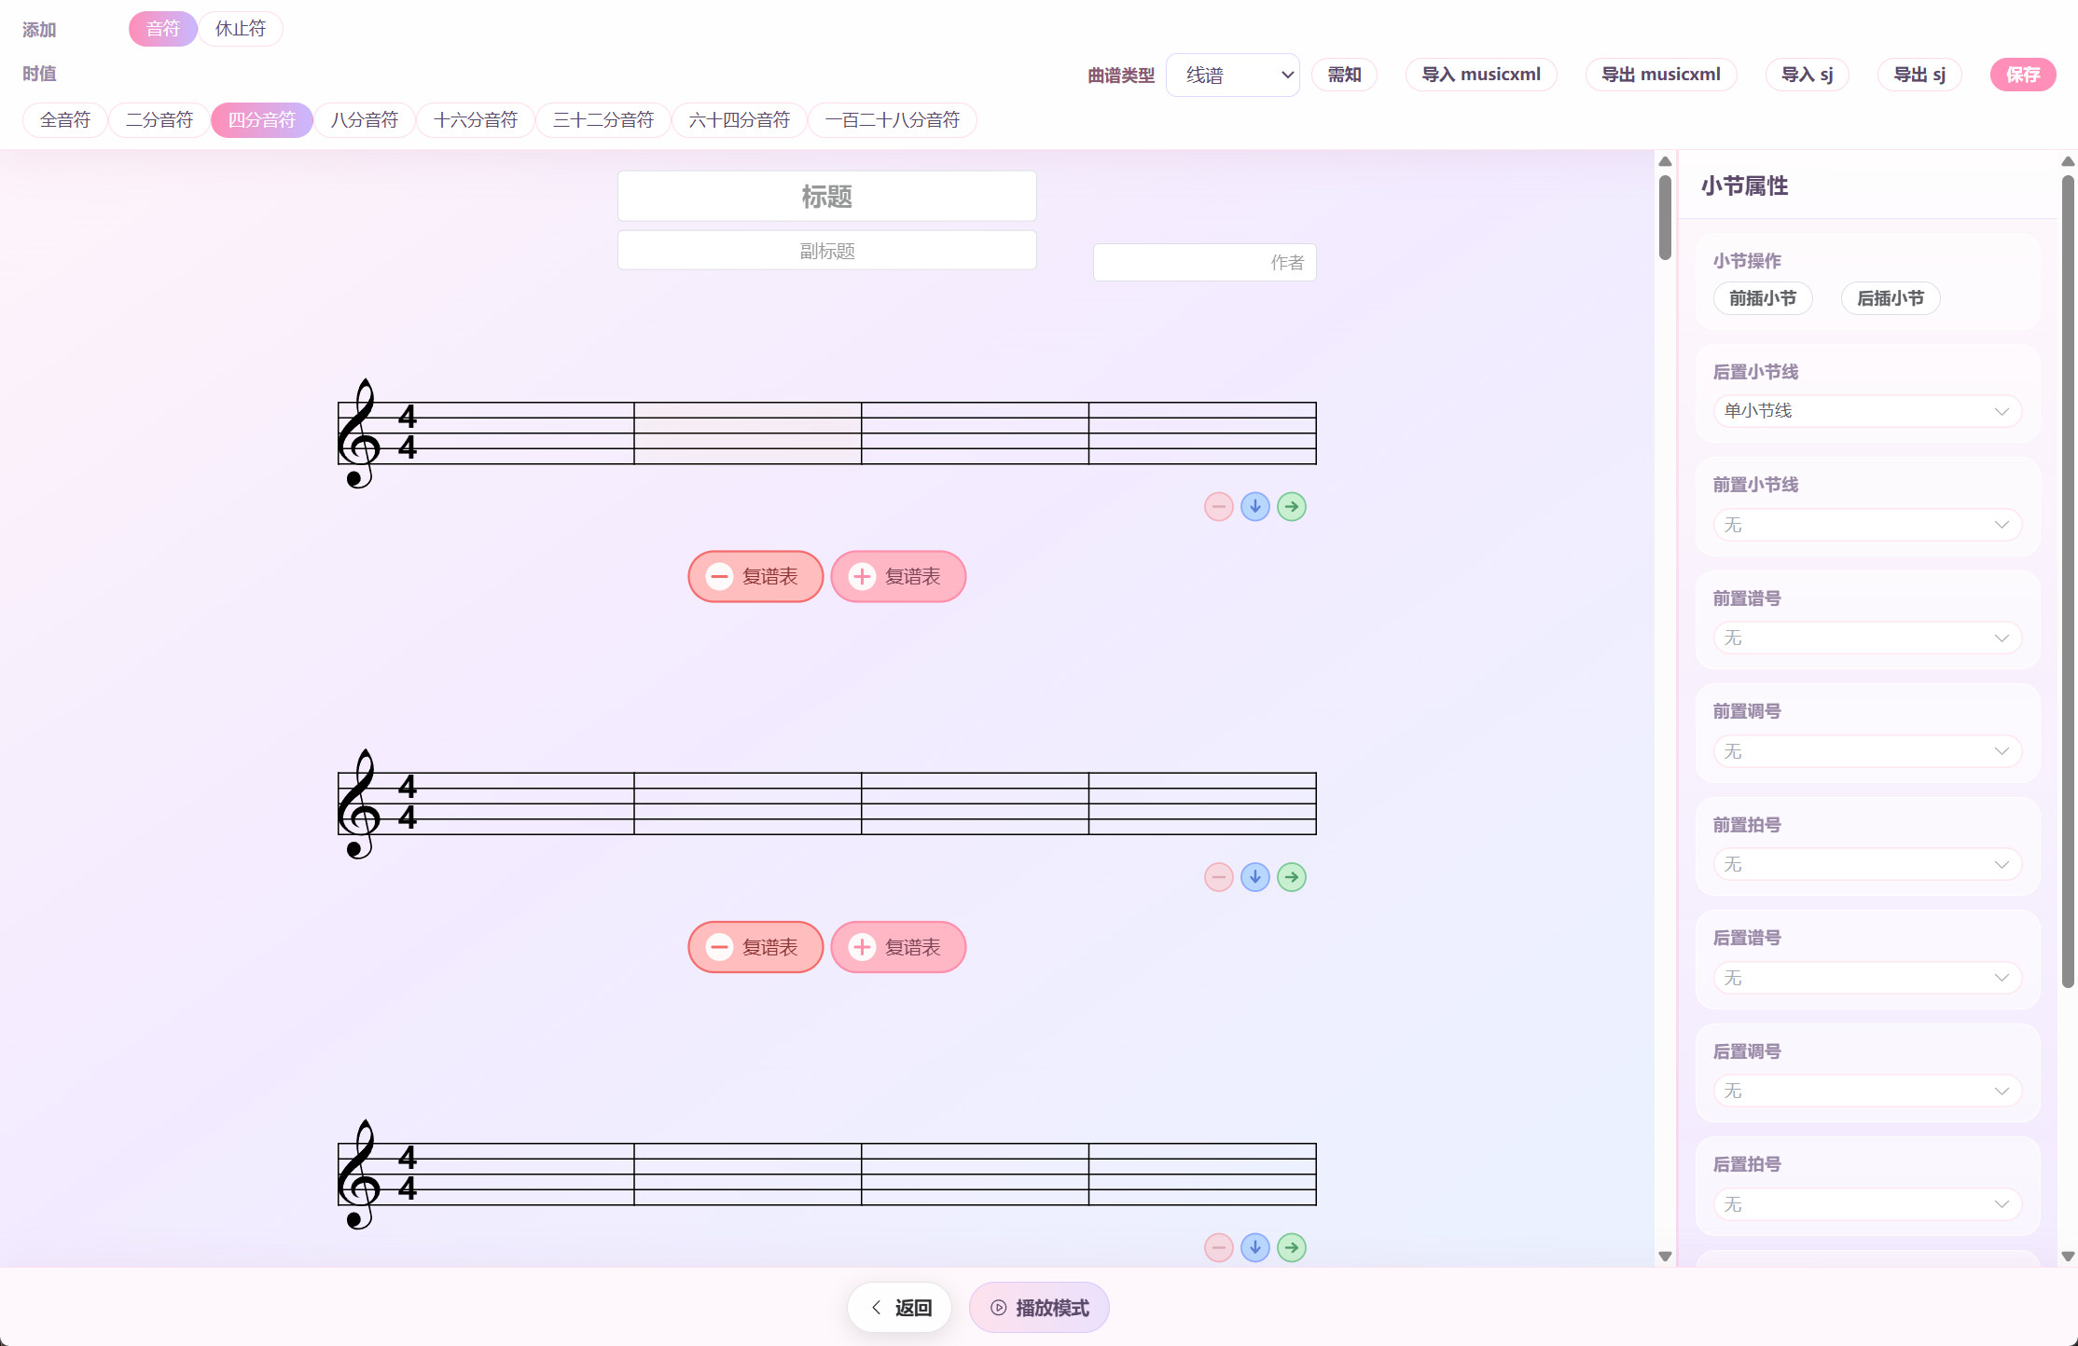Open 后置小节线 单小节线 dropdown
The image size is (2078, 1346).
[1867, 411]
